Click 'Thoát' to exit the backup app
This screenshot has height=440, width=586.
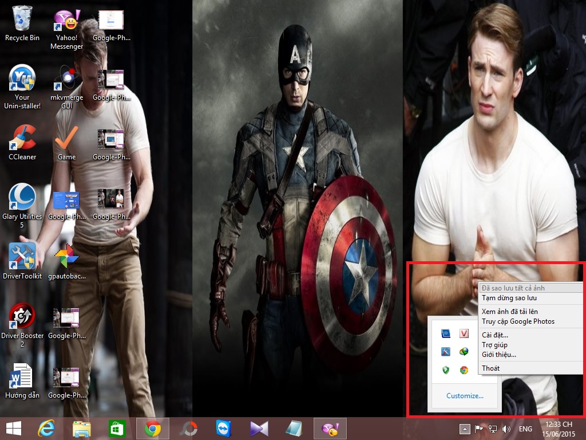point(490,368)
